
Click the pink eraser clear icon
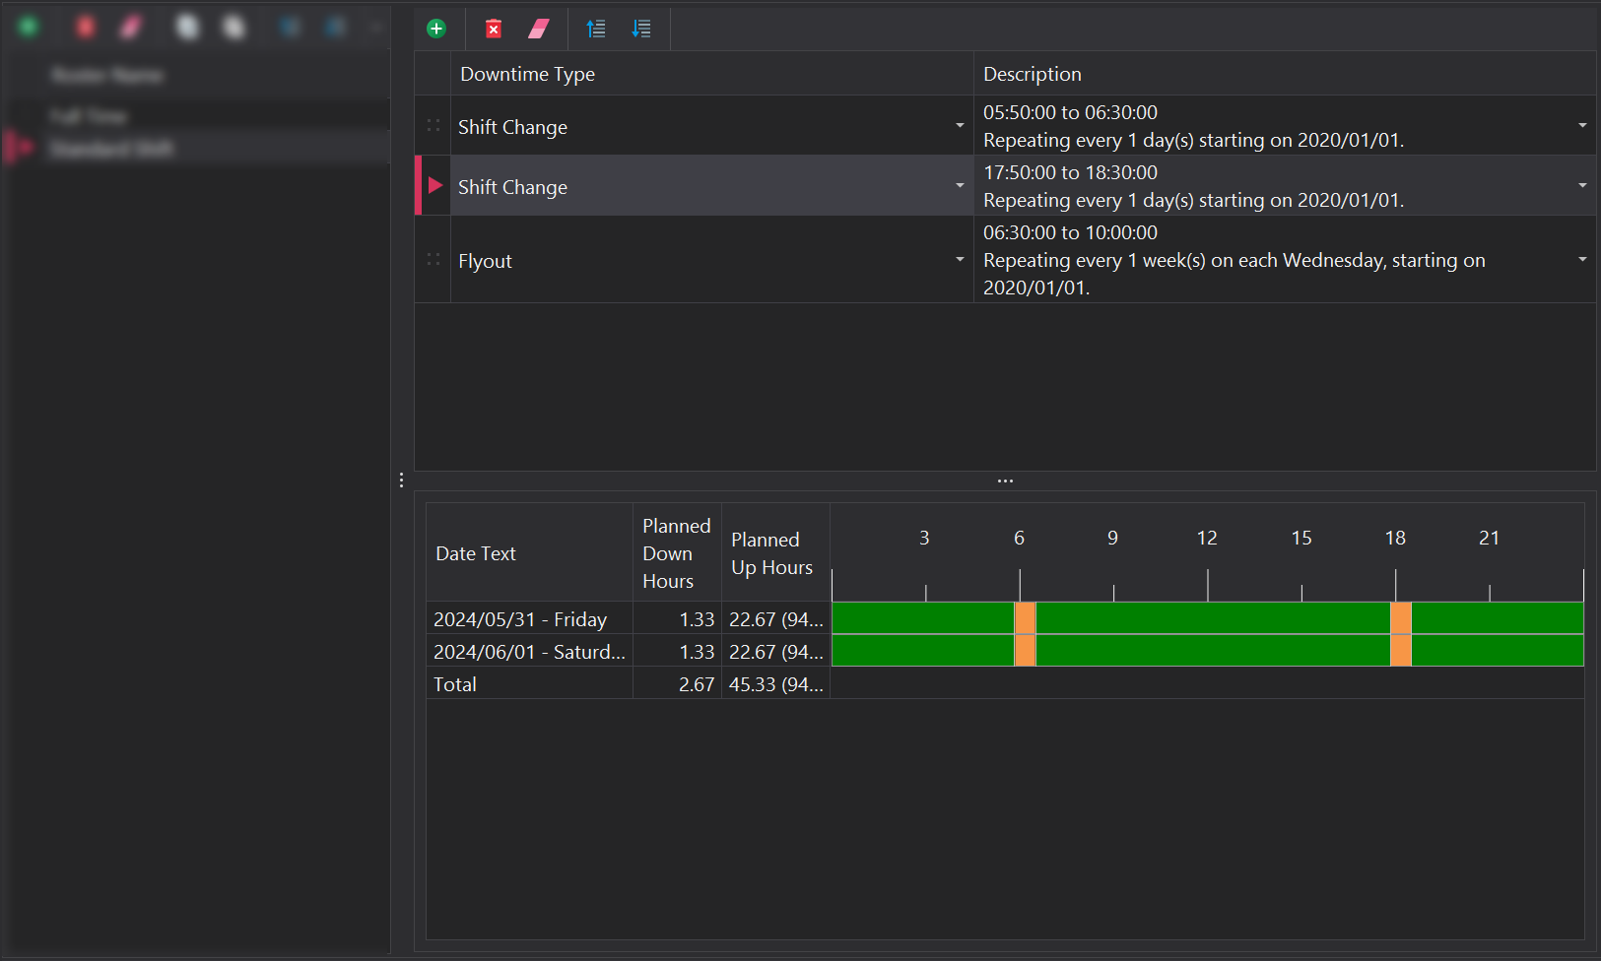(x=539, y=29)
